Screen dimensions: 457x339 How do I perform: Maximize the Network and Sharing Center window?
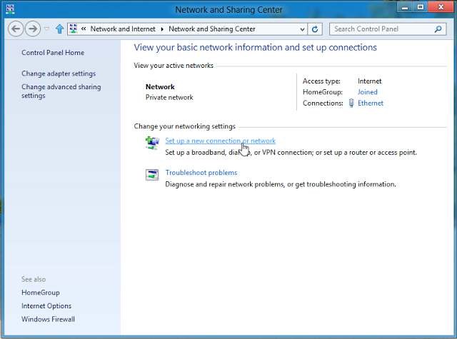point(421,7)
